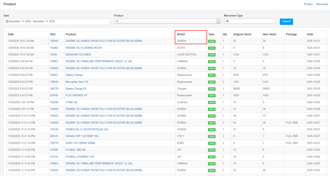
Task: Click the SOLD badge for FORK OIL
Action: [212, 102]
